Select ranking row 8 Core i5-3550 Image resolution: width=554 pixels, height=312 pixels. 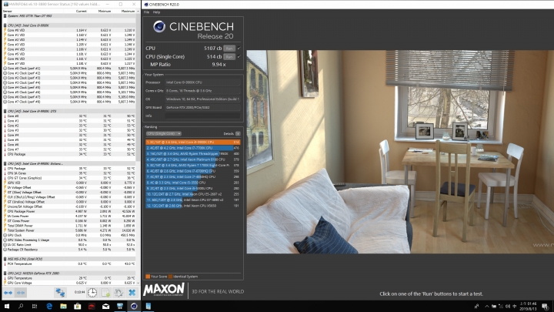click(x=193, y=183)
